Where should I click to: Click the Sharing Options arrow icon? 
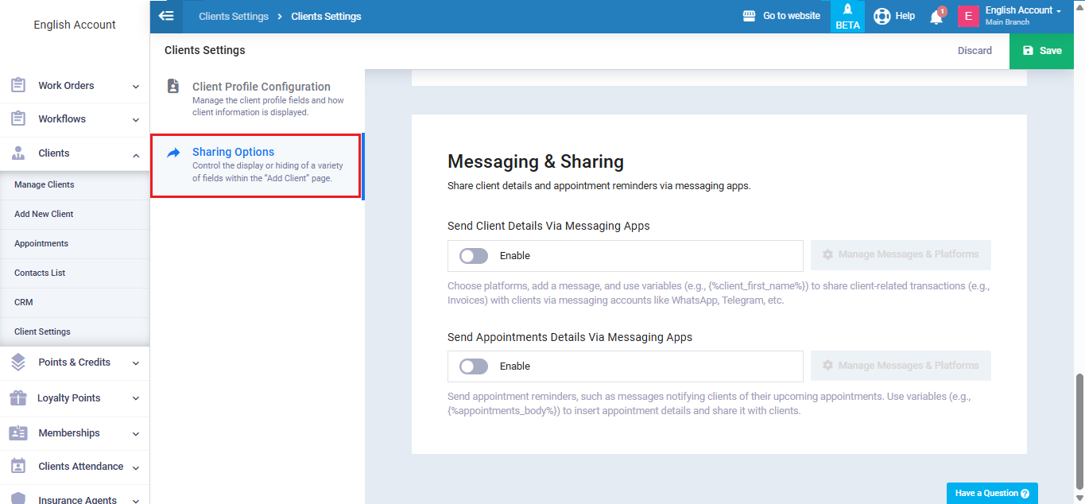tap(173, 153)
